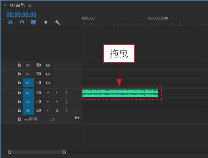This screenshot has width=208, height=158.
Task: Click track target button V1
Action: pos(28,83)
